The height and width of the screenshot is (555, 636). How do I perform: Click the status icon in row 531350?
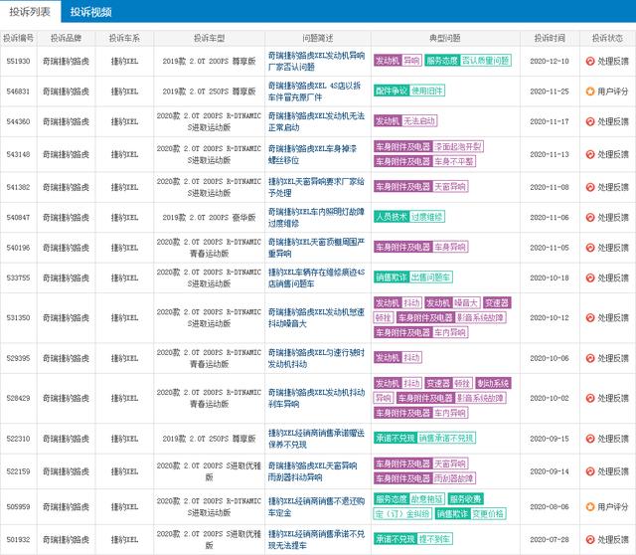(590, 318)
